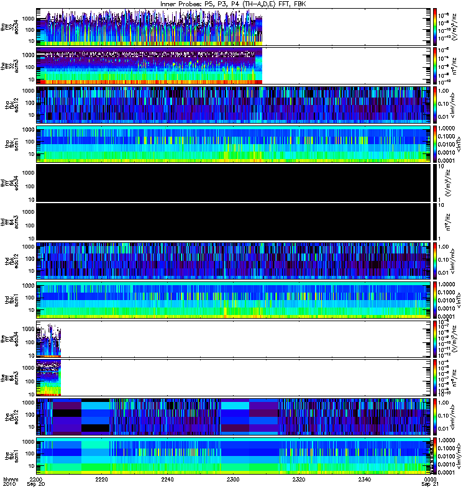Click the short the fff edc34 data segment

point(48,340)
